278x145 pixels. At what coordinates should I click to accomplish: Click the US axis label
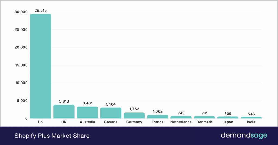coord(41,122)
